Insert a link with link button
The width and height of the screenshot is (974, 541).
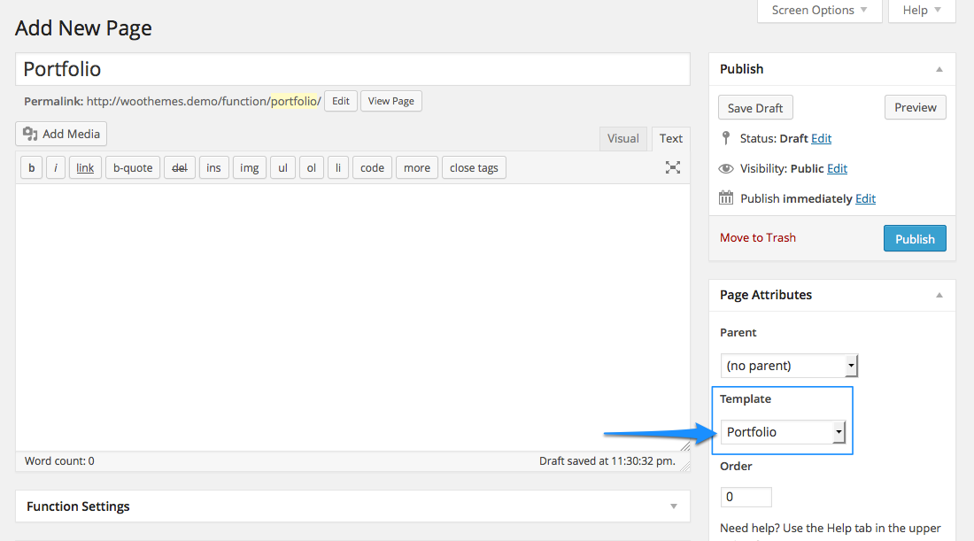[x=85, y=167]
